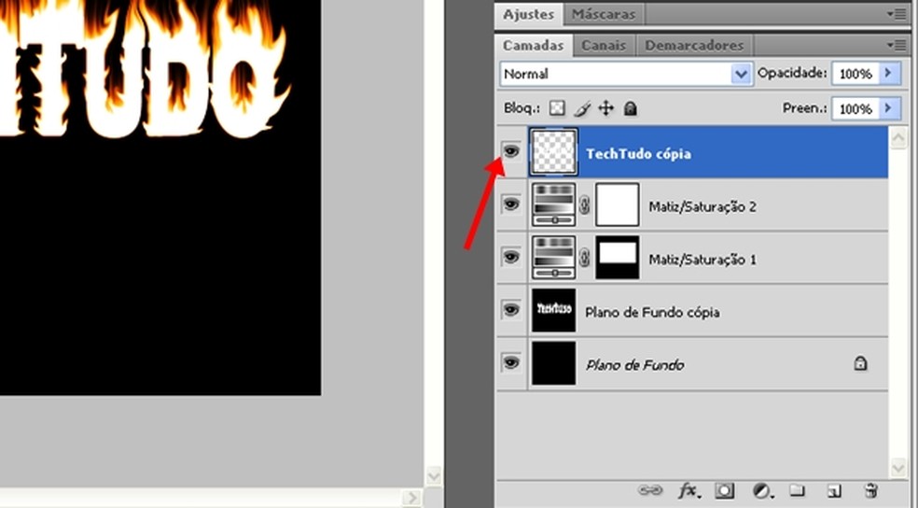Viewport: 918px width, 508px height.
Task: Hide the Matiz/Saturação 1 layer
Action: [511, 257]
